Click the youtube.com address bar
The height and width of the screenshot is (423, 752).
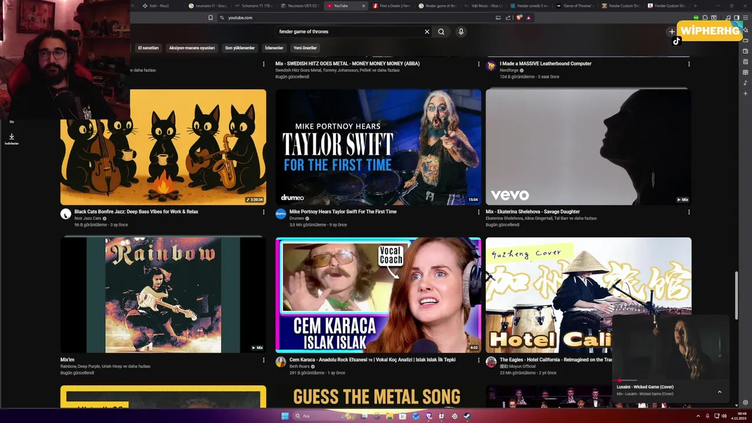pyautogui.click(x=358, y=18)
